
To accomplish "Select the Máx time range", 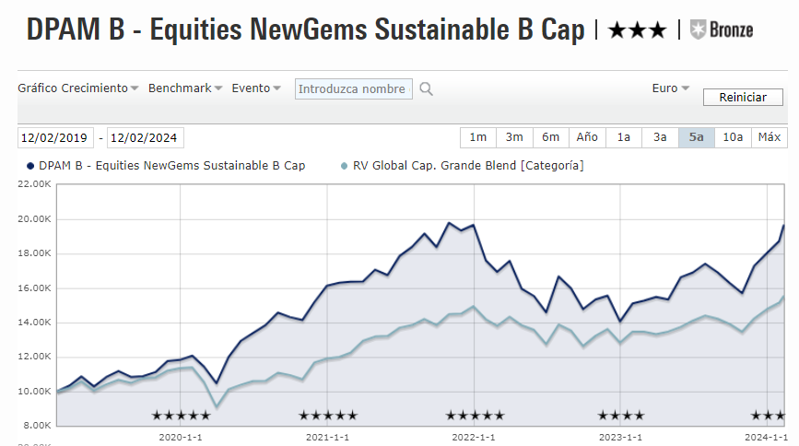I will 770,137.
